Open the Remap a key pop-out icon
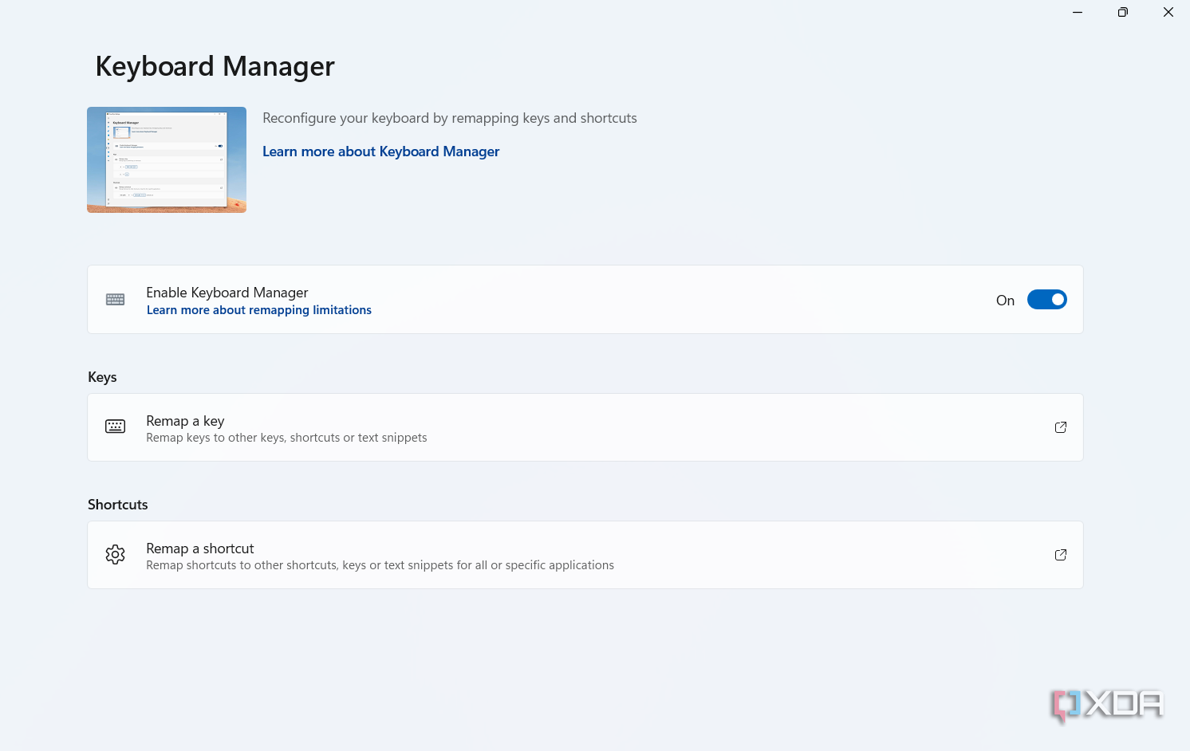Viewport: 1190px width, 751px height. click(x=1061, y=427)
